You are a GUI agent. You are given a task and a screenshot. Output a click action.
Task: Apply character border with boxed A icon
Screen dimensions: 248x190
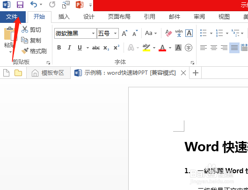(x=189, y=33)
